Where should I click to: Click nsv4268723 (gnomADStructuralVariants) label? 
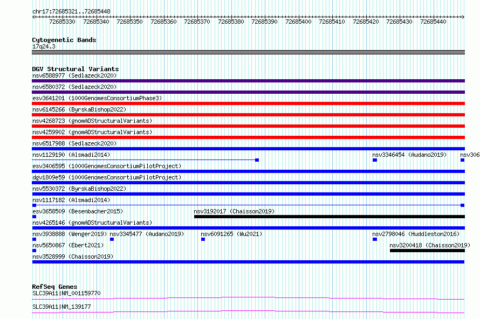click(92, 121)
